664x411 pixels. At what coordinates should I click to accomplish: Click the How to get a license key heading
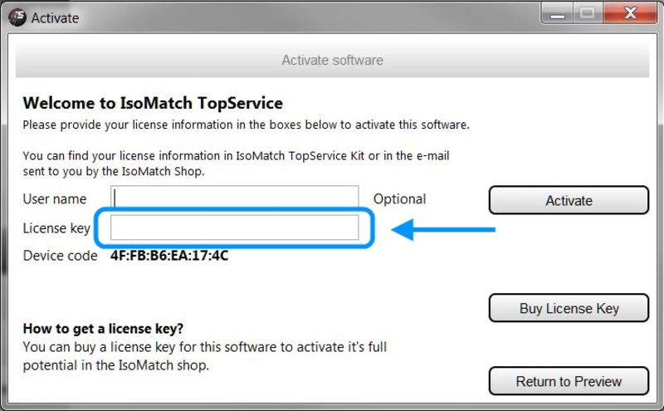coord(104,328)
